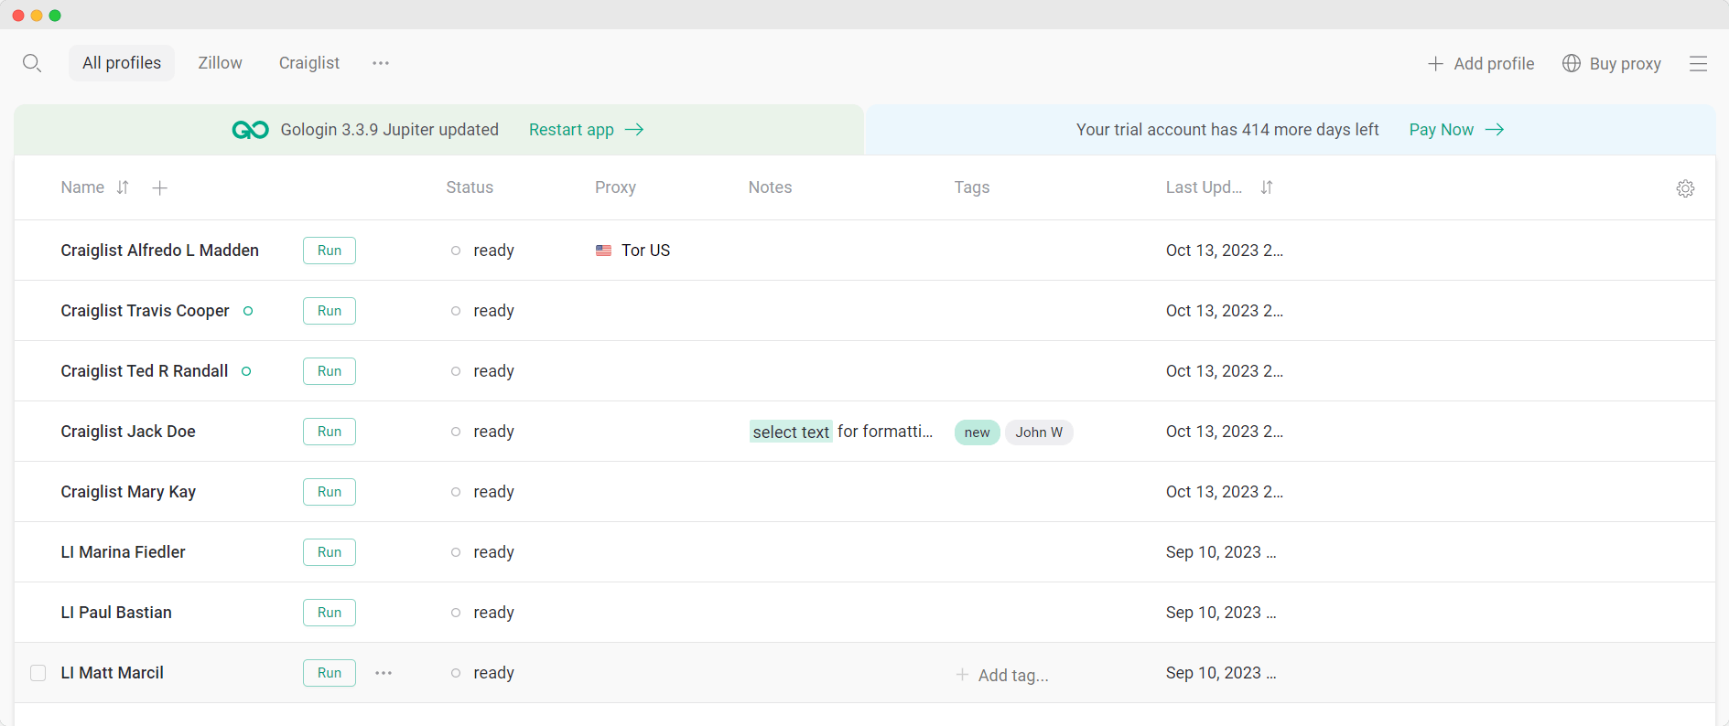The image size is (1729, 726).
Task: Click the table settings gear icon
Action: [1685, 188]
